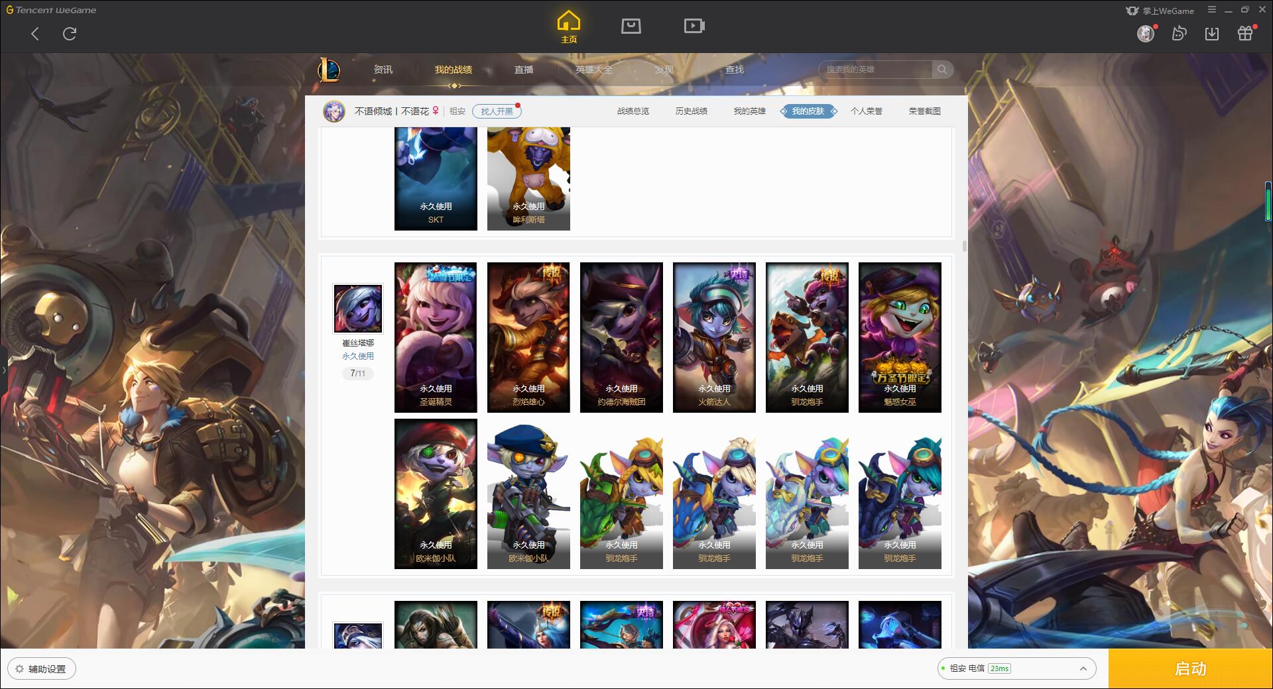The width and height of the screenshot is (1273, 689).
Task: Click the League of Legends logo
Action: (x=329, y=69)
